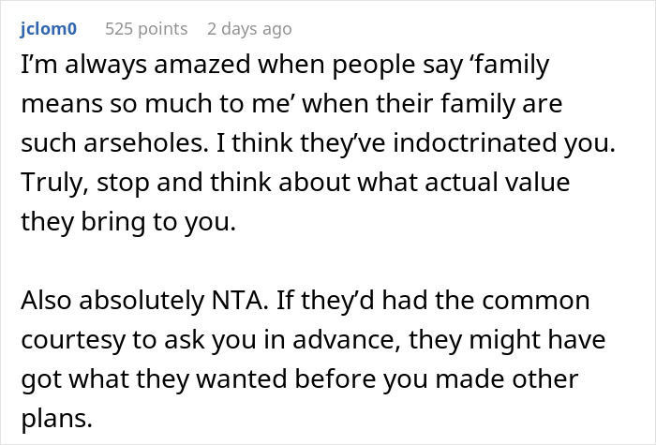
Task: Click the line starting 'got what they wanted'
Action: [300, 379]
